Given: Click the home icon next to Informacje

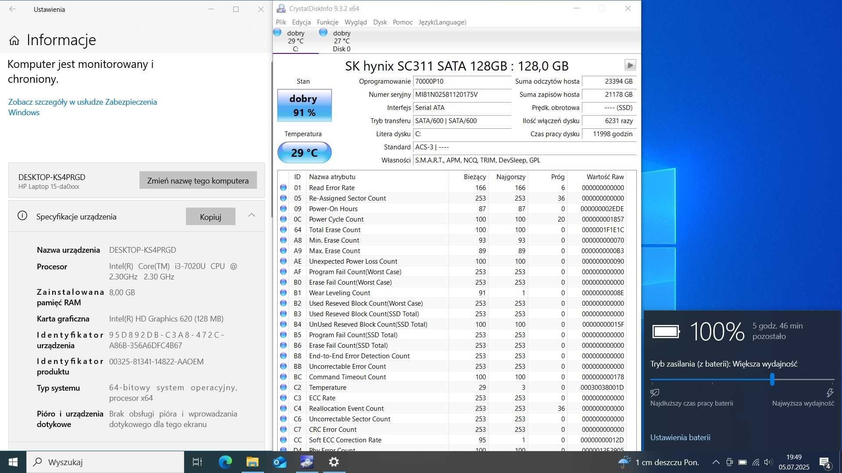Looking at the screenshot, I should (14, 40).
